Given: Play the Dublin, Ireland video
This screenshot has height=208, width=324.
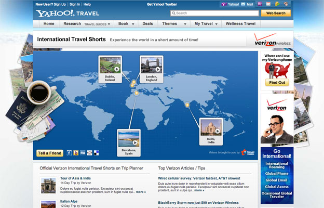Looking at the screenshot, I should 117,69.
